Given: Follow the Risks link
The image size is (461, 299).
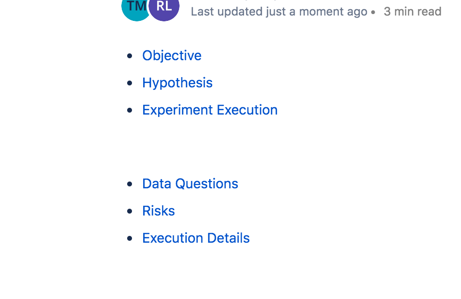Looking at the screenshot, I should tap(159, 211).
